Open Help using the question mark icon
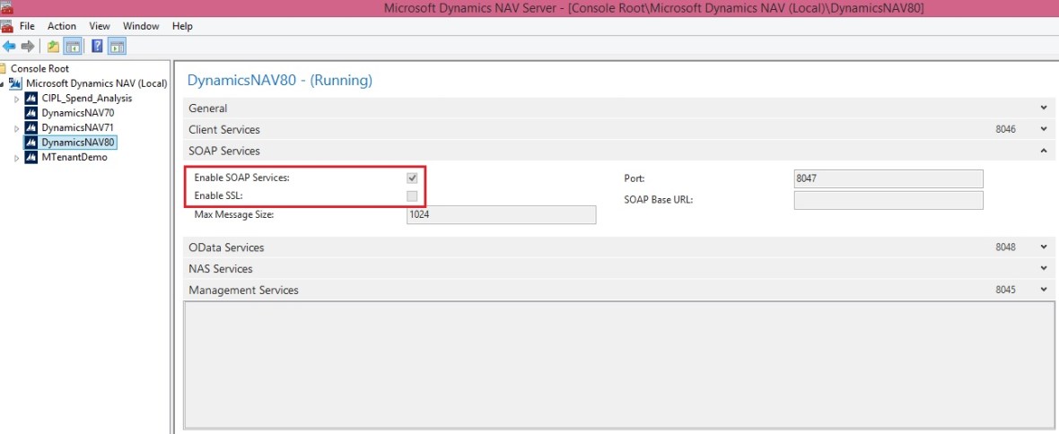The width and height of the screenshot is (1059, 434). click(97, 47)
